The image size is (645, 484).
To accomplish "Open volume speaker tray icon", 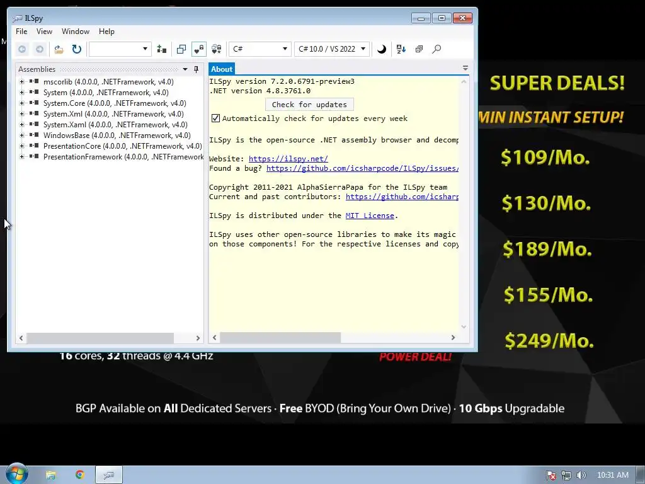I will pyautogui.click(x=581, y=475).
